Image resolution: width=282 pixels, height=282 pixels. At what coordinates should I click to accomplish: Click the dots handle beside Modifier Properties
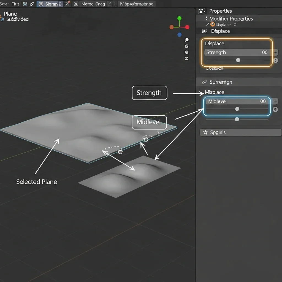pyautogui.click(x=207, y=18)
